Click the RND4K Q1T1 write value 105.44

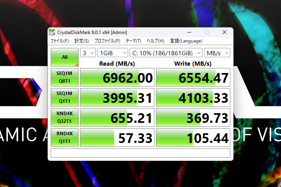193,138
